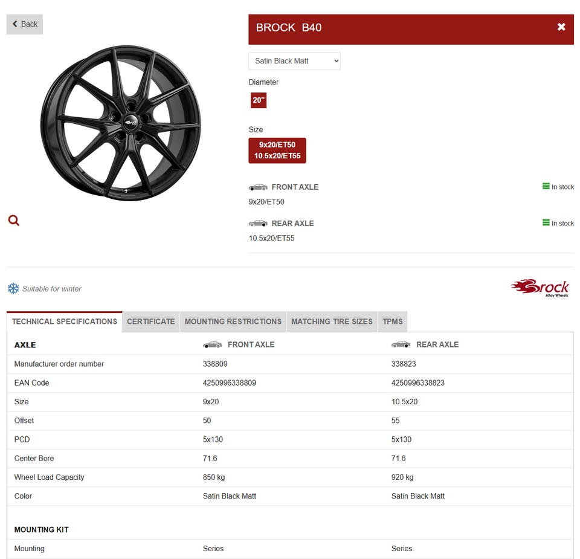Click the front axle offset value 50
The width and height of the screenshot is (580, 559).
tap(207, 421)
